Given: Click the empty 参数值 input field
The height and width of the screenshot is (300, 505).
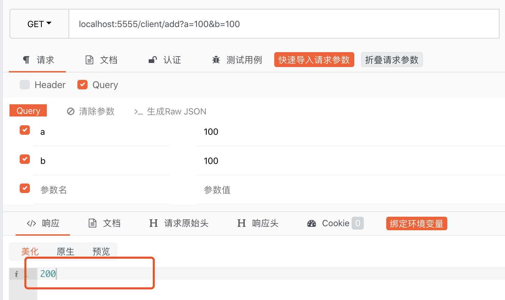Looking at the screenshot, I should tap(351, 190).
